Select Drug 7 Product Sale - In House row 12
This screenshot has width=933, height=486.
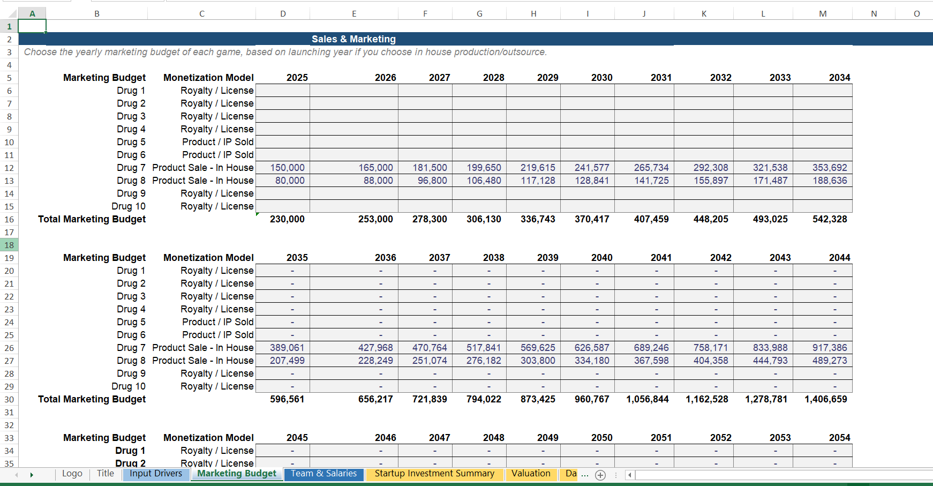point(202,168)
